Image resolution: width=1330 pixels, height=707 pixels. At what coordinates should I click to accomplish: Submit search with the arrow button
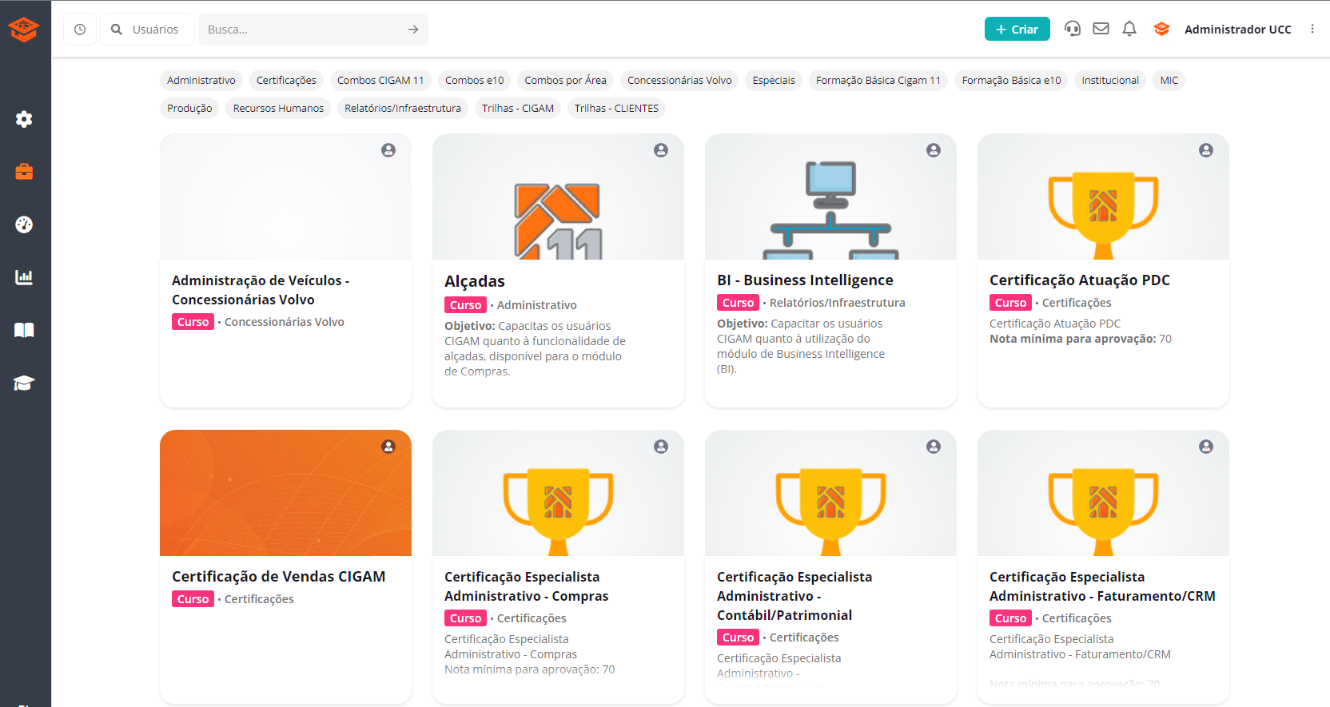pyautogui.click(x=413, y=30)
